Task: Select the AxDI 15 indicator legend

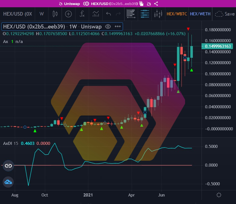Action: pos(11,143)
